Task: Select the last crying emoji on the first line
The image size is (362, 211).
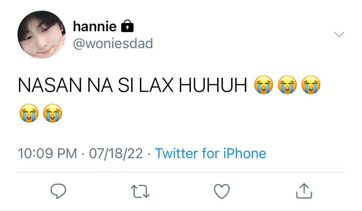Action: [311, 86]
